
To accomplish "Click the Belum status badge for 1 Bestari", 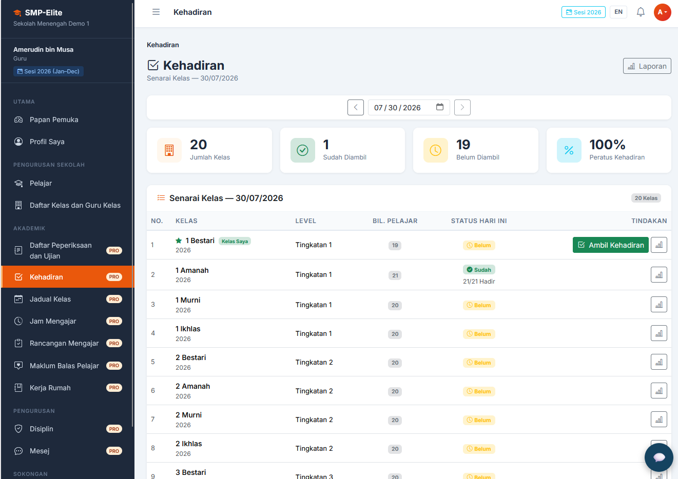I will click(x=479, y=246).
